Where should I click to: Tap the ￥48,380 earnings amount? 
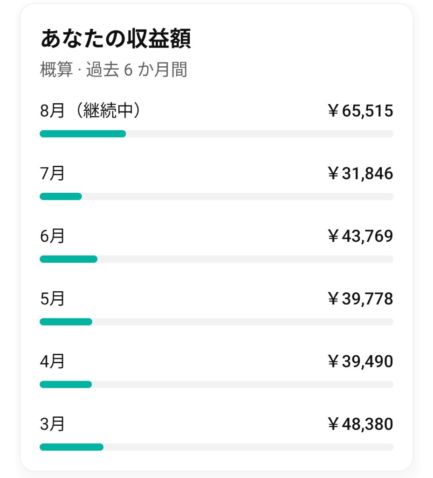(x=360, y=424)
